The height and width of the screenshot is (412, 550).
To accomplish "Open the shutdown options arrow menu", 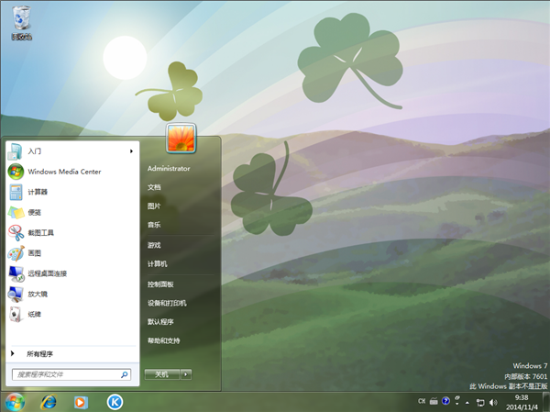I will tap(185, 374).
